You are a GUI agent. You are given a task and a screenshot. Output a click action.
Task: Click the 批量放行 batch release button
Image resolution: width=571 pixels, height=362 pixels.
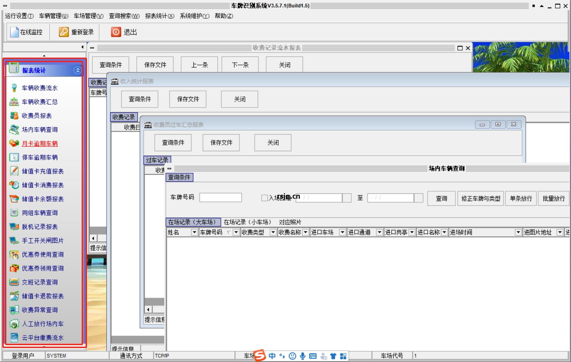click(553, 198)
